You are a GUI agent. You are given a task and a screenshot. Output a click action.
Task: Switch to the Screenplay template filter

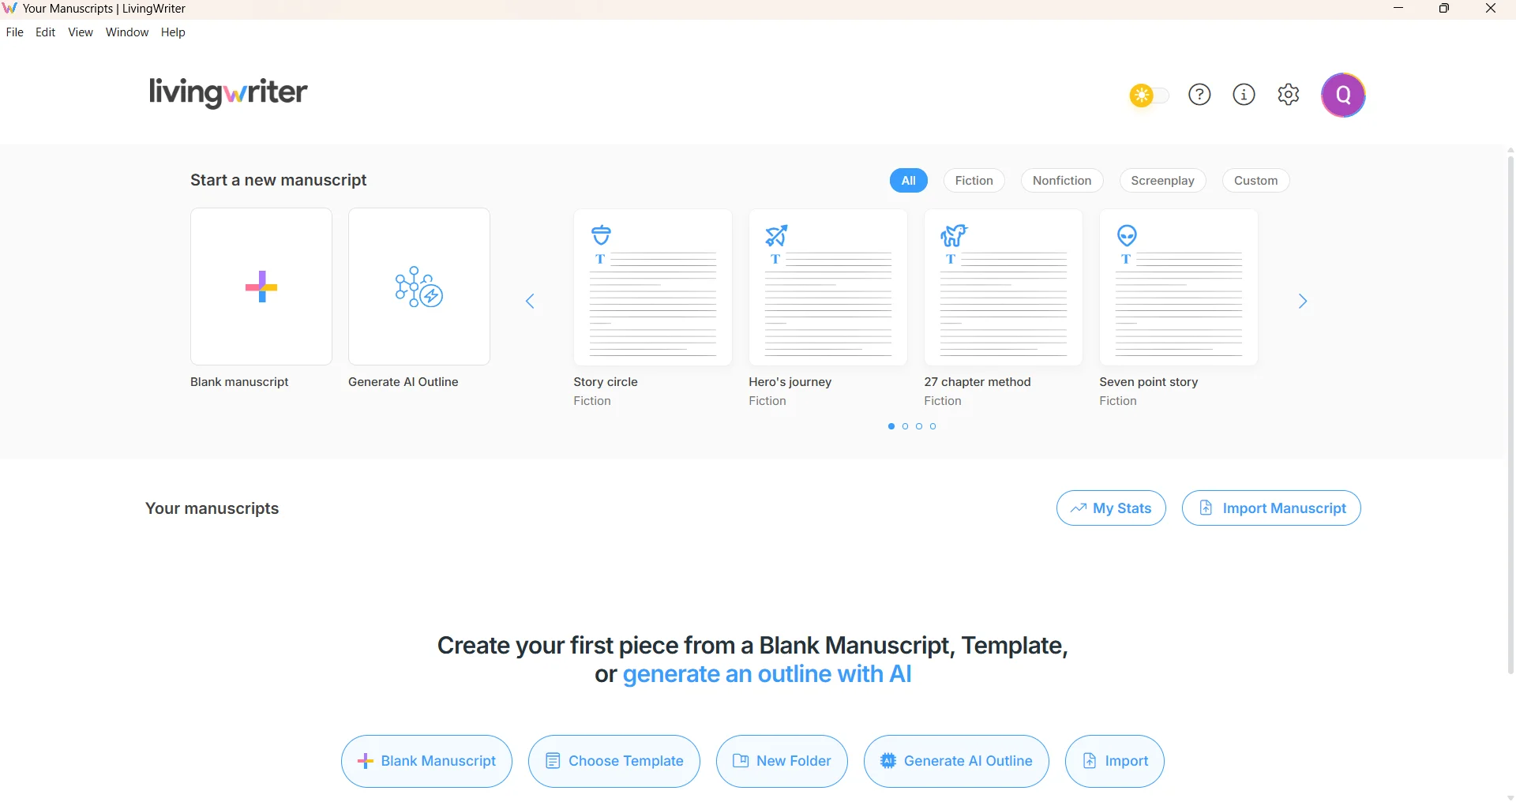click(1162, 180)
